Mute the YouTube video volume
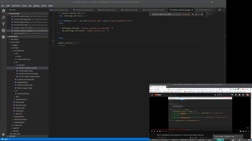Viewport: 252px width, 141px height. pyautogui.click(x=160, y=132)
